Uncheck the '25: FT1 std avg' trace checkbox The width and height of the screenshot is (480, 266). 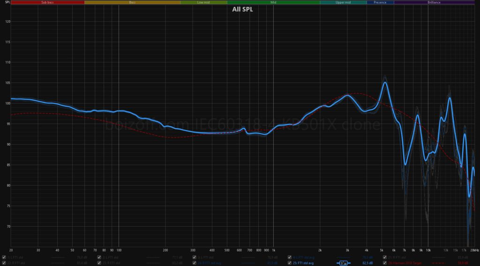289,263
